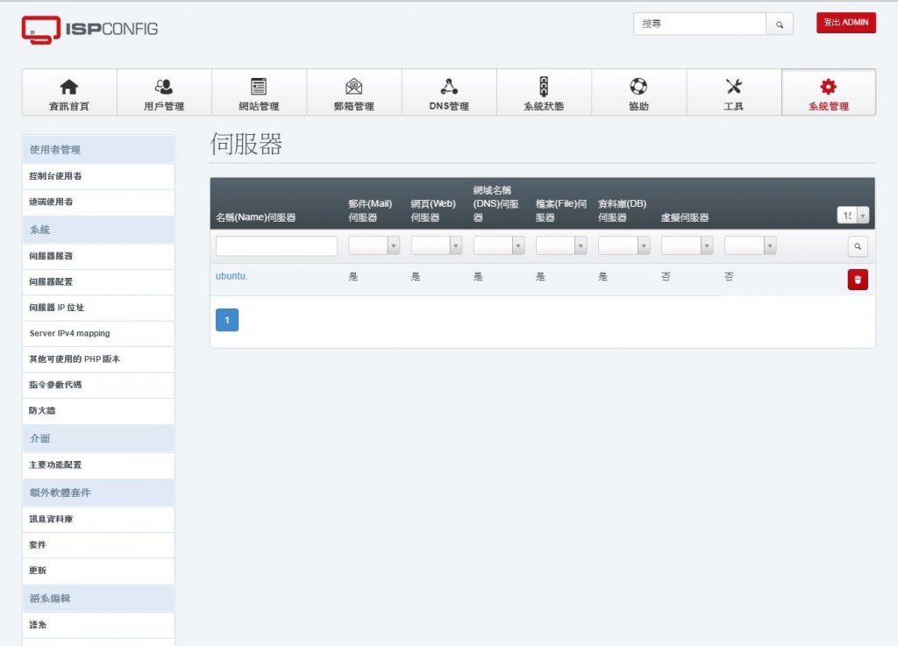Click the 使用者管理 sidebar section header
The width and height of the screenshot is (898, 646).
click(x=98, y=149)
